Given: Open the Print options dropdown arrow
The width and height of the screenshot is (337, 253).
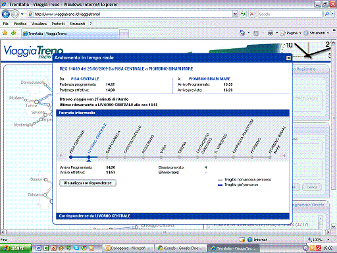Looking at the screenshot, I should (276, 33).
